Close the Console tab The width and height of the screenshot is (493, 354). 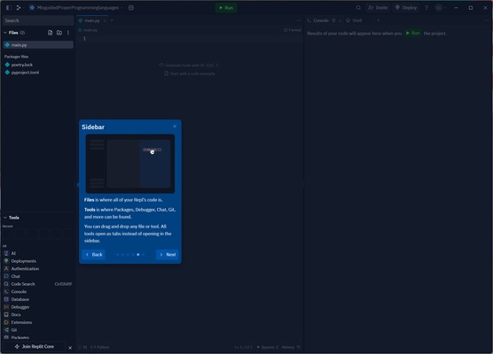coord(340,20)
